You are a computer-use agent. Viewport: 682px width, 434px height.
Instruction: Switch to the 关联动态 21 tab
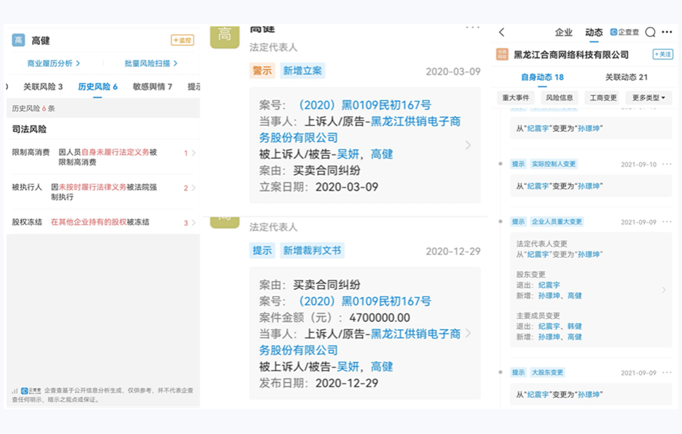pyautogui.click(x=626, y=77)
